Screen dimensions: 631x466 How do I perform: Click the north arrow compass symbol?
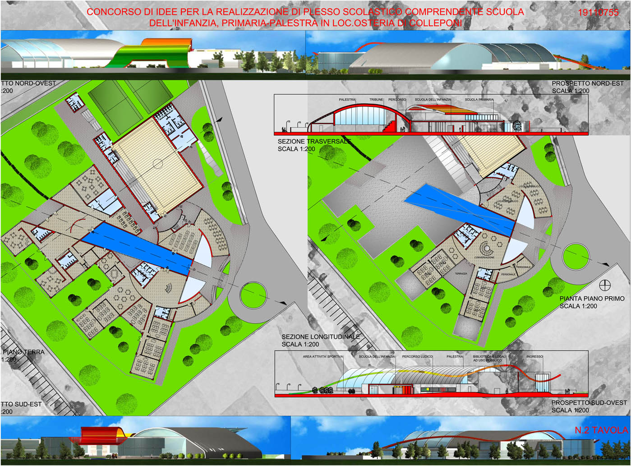(x=605, y=286)
